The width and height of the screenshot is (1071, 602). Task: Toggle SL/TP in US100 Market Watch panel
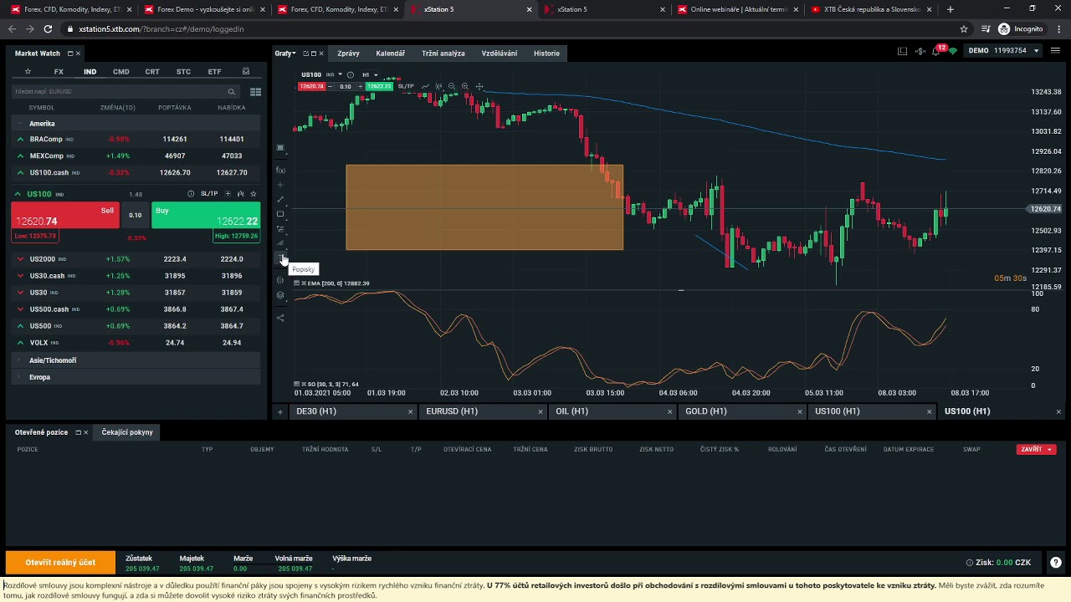(209, 194)
